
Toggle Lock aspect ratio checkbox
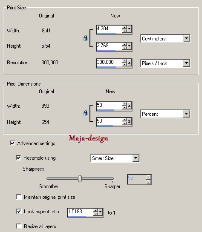(19, 211)
